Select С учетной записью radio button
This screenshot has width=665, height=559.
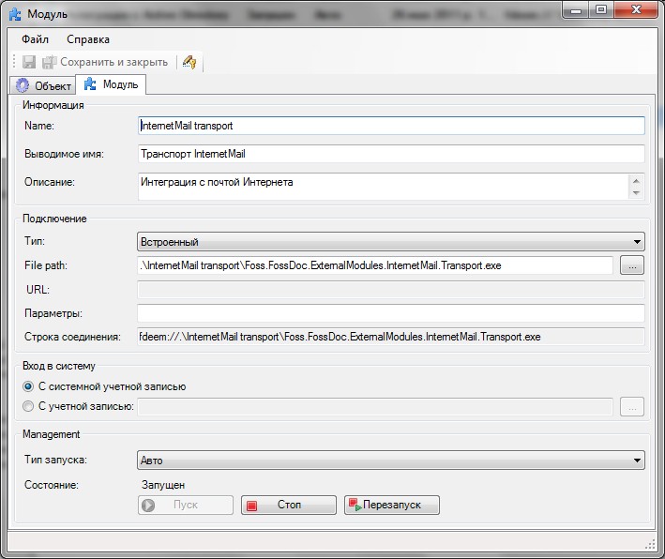pyautogui.click(x=28, y=406)
